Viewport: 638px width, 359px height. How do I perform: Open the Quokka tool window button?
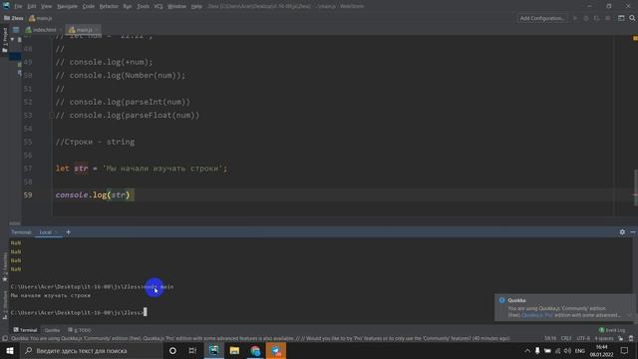pos(52,330)
